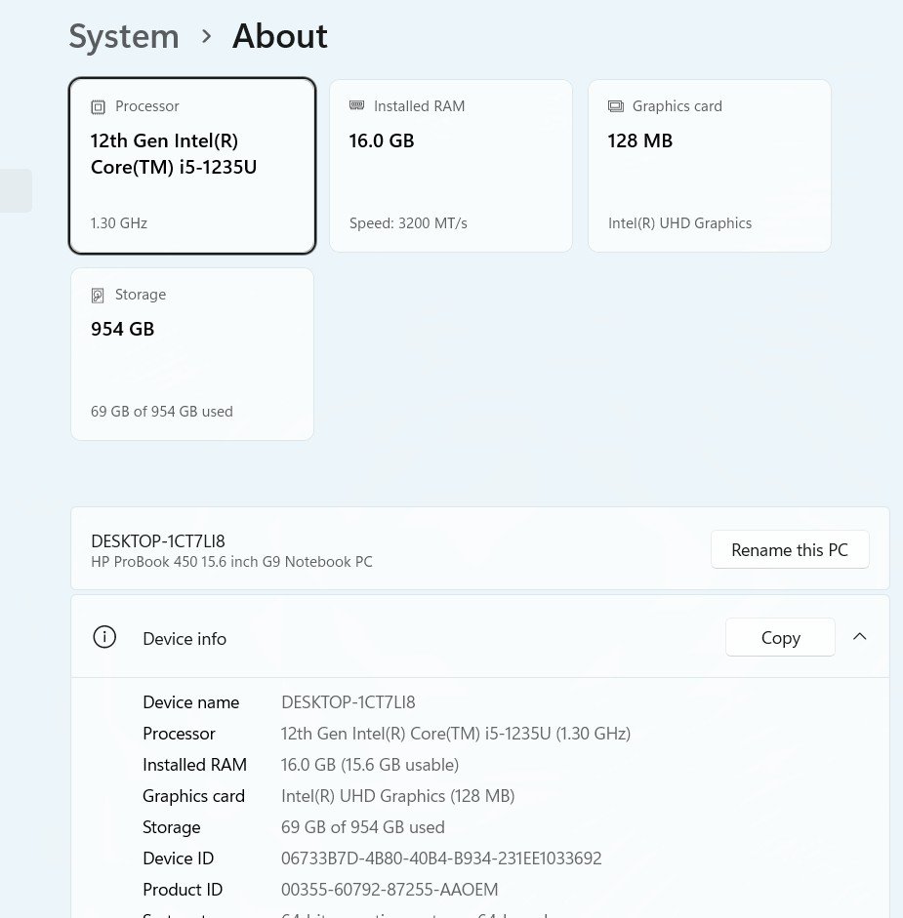This screenshot has height=918, width=903.
Task: Click the Device ID row label
Action: point(178,858)
